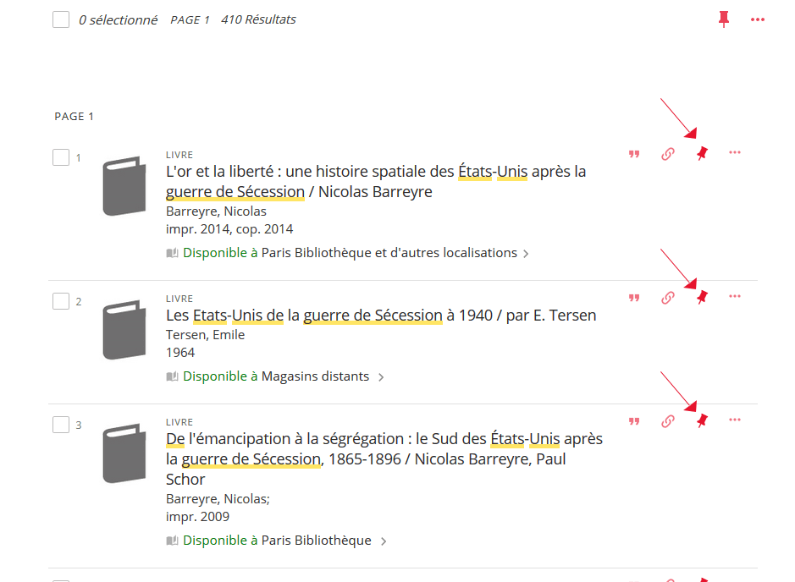The image size is (795, 582).
Task: Click the citation quote icon for result 1
Action: pyautogui.click(x=634, y=154)
